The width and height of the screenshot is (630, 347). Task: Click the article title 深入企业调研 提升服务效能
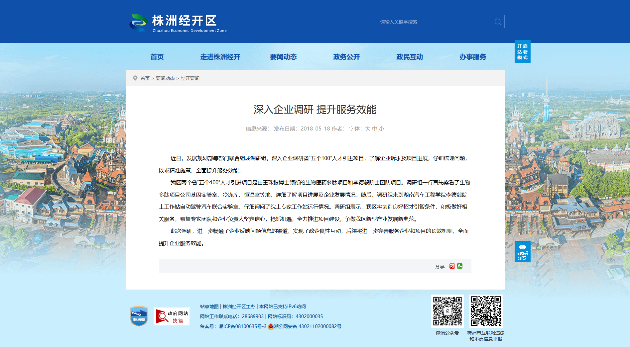coord(315,110)
